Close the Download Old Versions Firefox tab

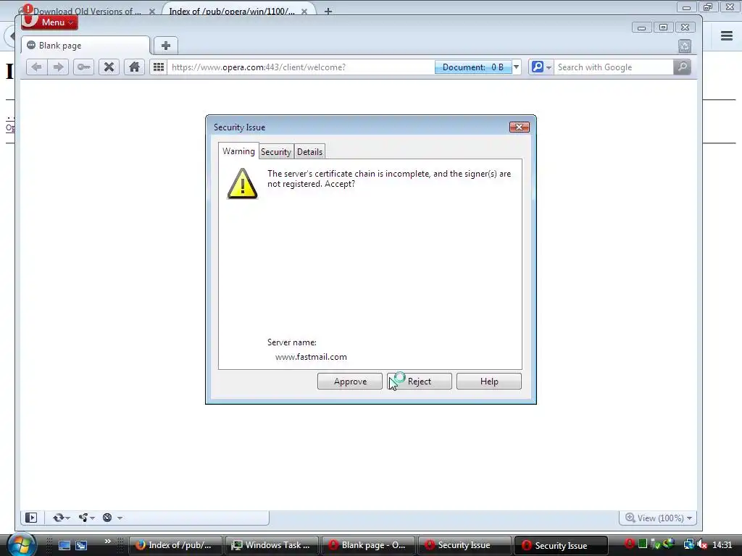point(152,12)
